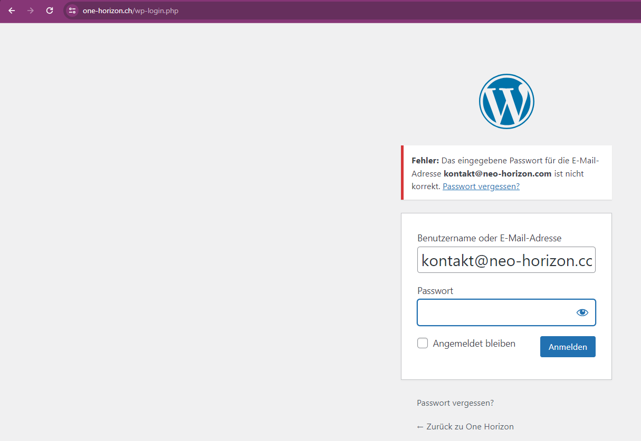
Task: Click the browser forward arrow
Action: click(31, 11)
